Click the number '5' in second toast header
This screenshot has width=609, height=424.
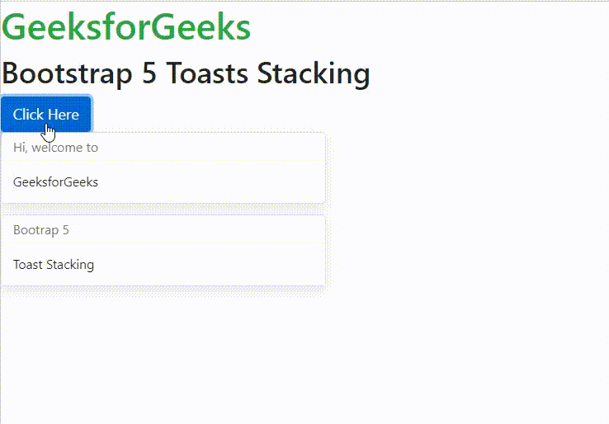[x=66, y=230]
